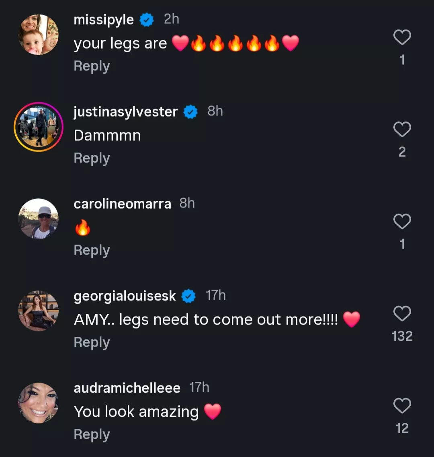Tap the audramichelleee username link
Viewport: 434px width, 457px height.
click(127, 388)
